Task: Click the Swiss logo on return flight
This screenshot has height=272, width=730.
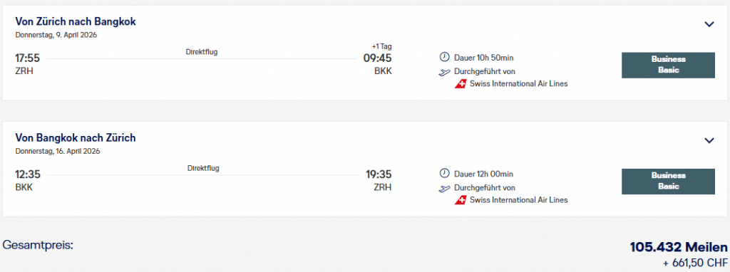Action: 460,200
